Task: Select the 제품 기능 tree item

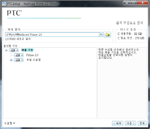Action: [x=27, y=50]
